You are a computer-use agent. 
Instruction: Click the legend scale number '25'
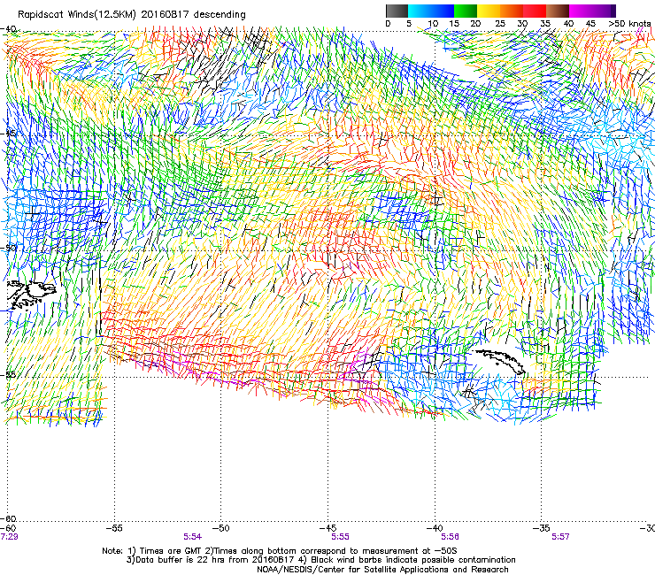[500, 24]
